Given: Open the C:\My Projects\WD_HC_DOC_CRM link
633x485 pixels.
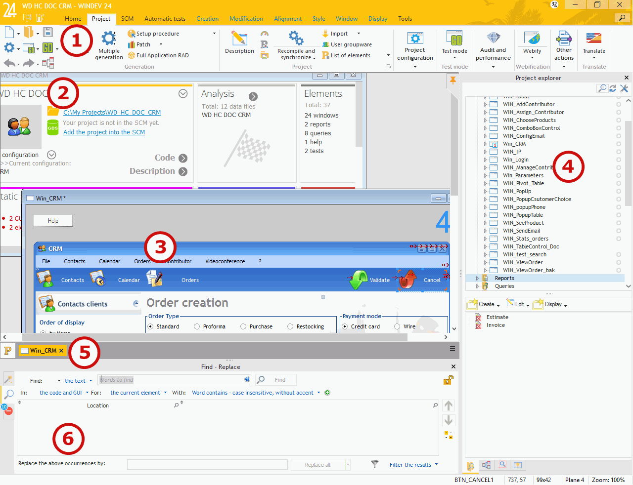Looking at the screenshot, I should 112,112.
